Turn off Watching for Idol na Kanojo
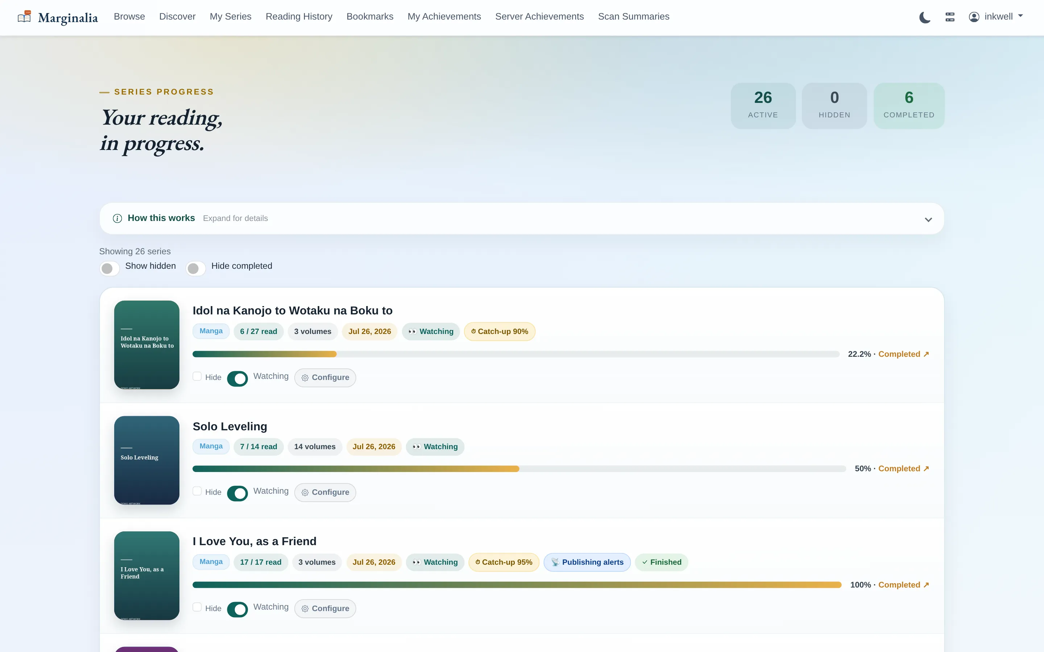 [237, 379]
